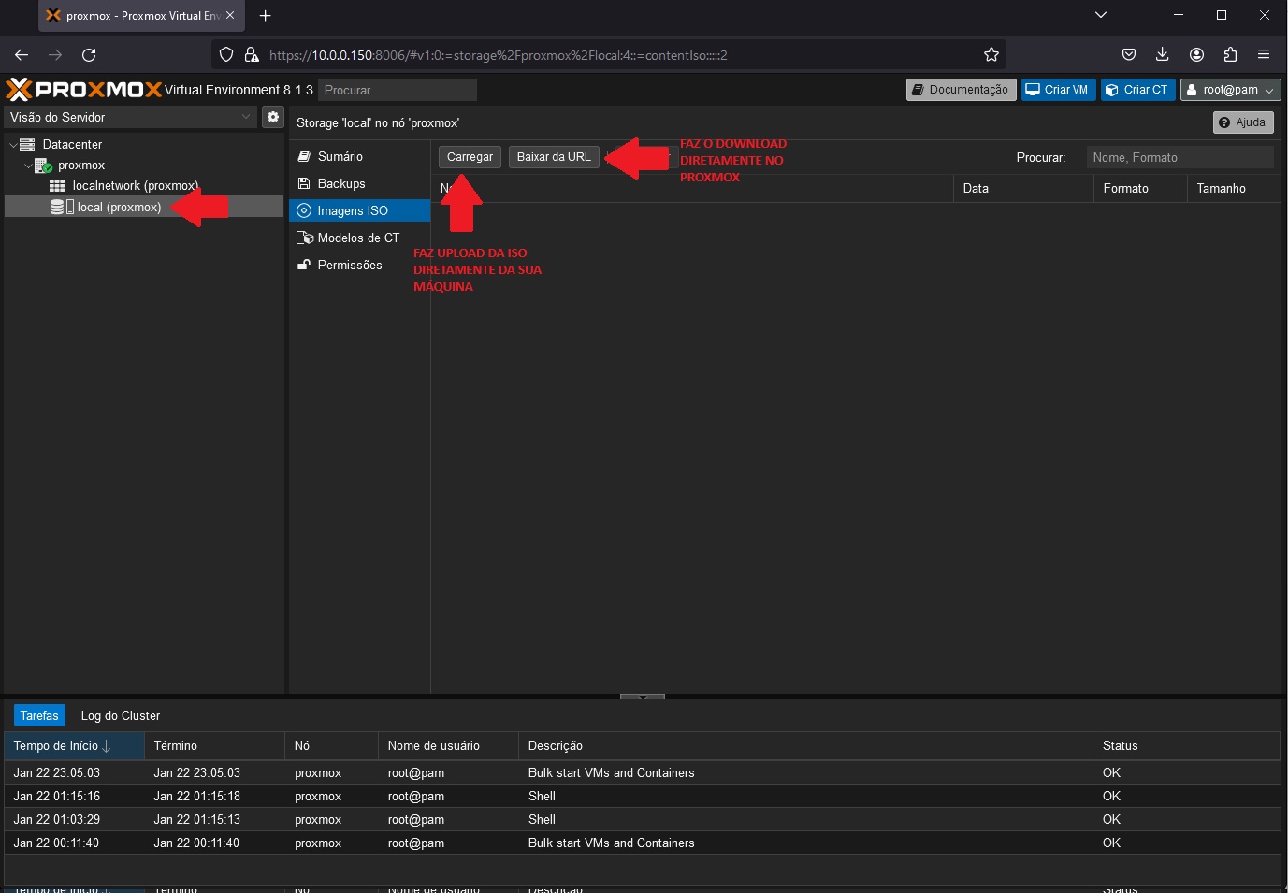Open the Permissões section
Screen dimensions: 1288x893
pyautogui.click(x=359, y=265)
